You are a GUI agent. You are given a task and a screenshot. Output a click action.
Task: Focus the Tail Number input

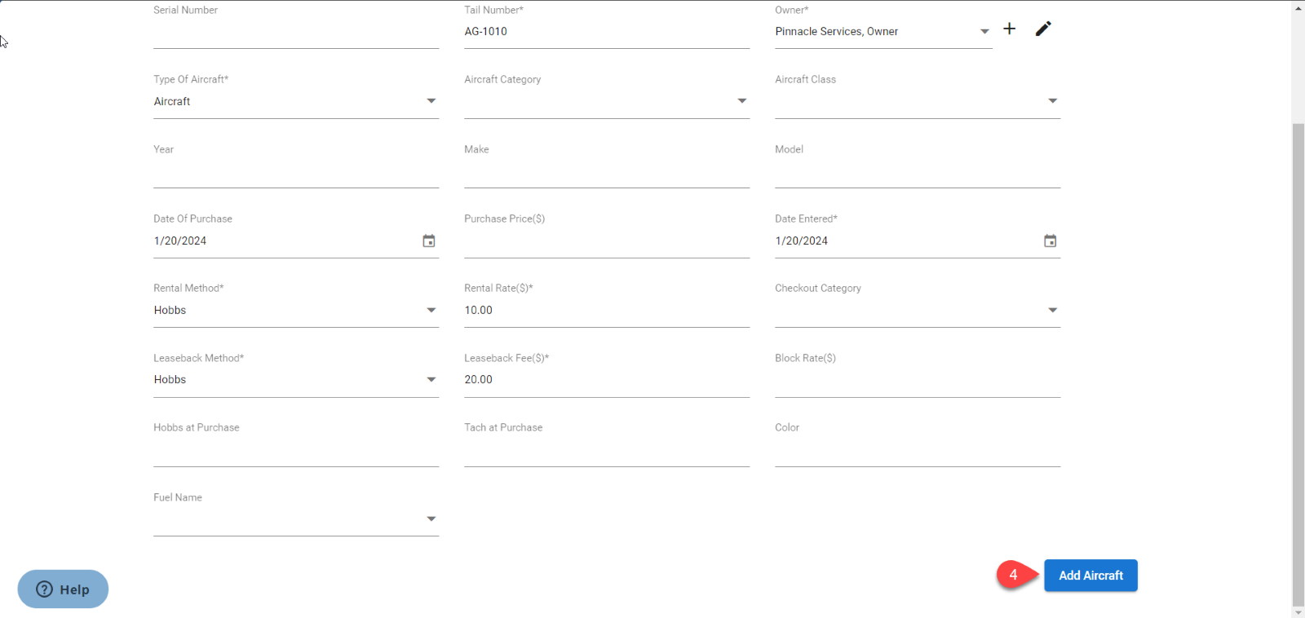coord(606,32)
